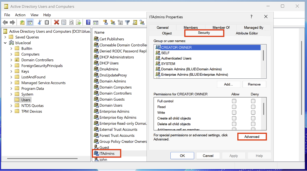
Task: Click the Advanced button
Action: (x=252, y=137)
